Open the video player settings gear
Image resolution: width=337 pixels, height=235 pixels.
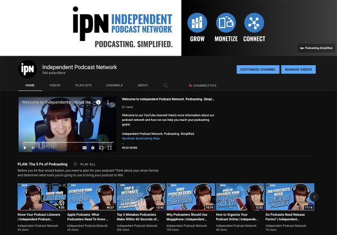click(93, 148)
